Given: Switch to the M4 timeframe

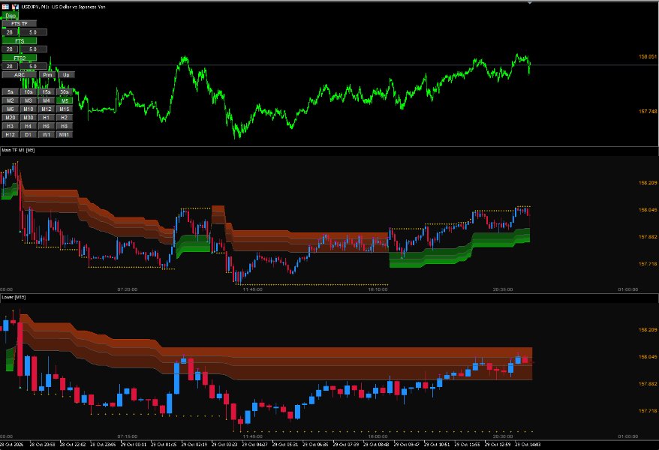Looking at the screenshot, I should (x=47, y=100).
